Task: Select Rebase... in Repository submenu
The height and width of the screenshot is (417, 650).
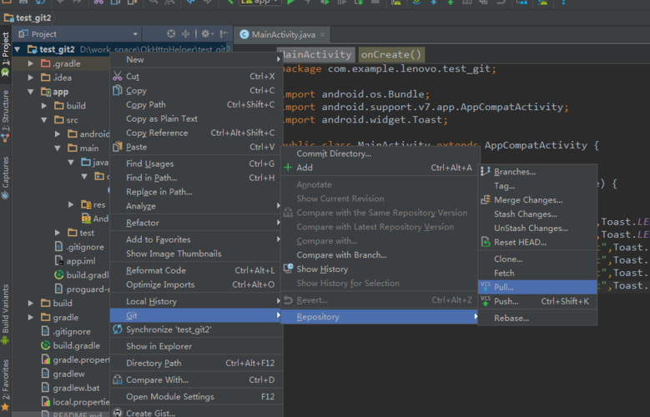Action: pyautogui.click(x=537, y=318)
